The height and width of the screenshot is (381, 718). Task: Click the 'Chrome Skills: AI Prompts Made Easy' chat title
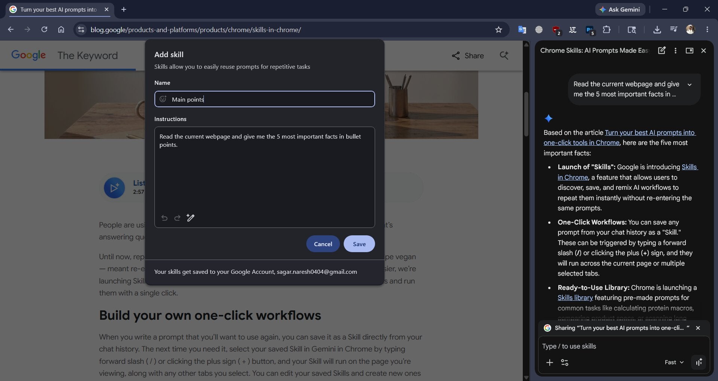click(x=595, y=50)
